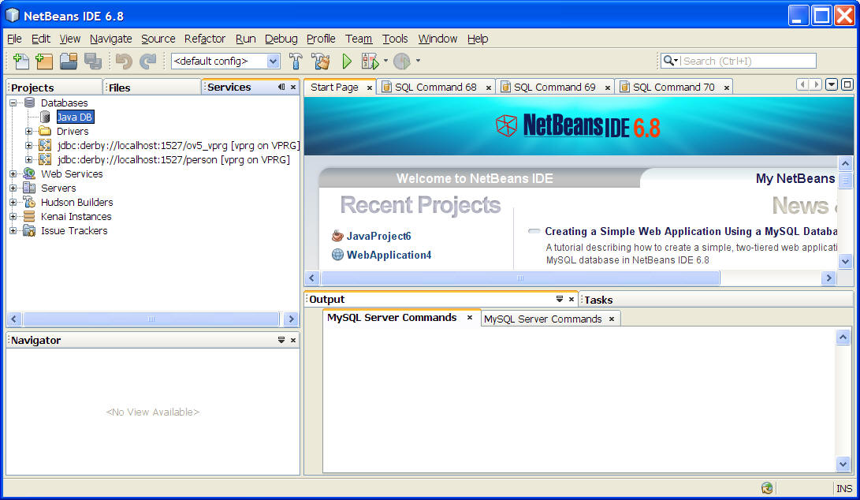860x500 pixels.
Task: Switch to the My NetBeans tab
Action: 795,178
